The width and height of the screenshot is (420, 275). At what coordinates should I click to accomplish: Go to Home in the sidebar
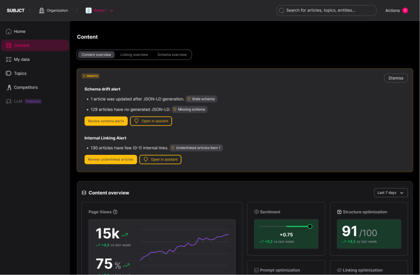pyautogui.click(x=35, y=32)
